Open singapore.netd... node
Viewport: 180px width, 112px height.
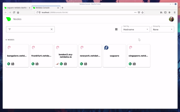(x=139, y=56)
